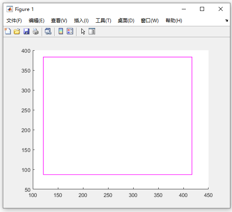The height and width of the screenshot is (212, 232).
Task: Print the figure via the printer icon
Action: point(36,31)
